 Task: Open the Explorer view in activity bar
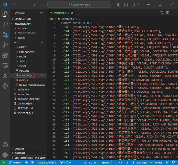tap(5, 14)
